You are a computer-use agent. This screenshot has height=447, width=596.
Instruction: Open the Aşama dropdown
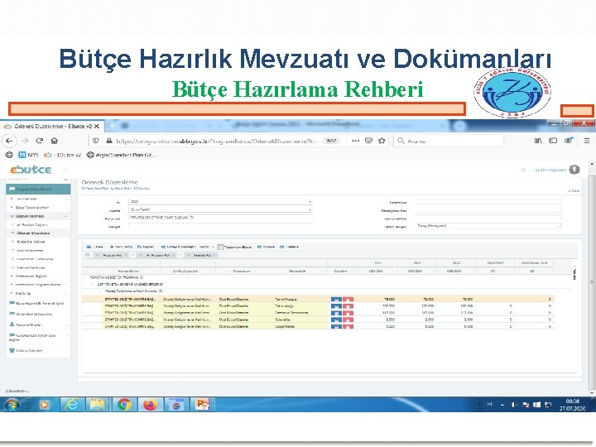click(x=220, y=209)
